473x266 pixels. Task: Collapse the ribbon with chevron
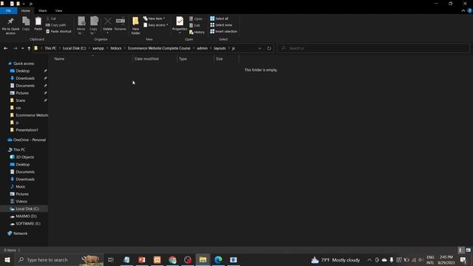tap(463, 10)
